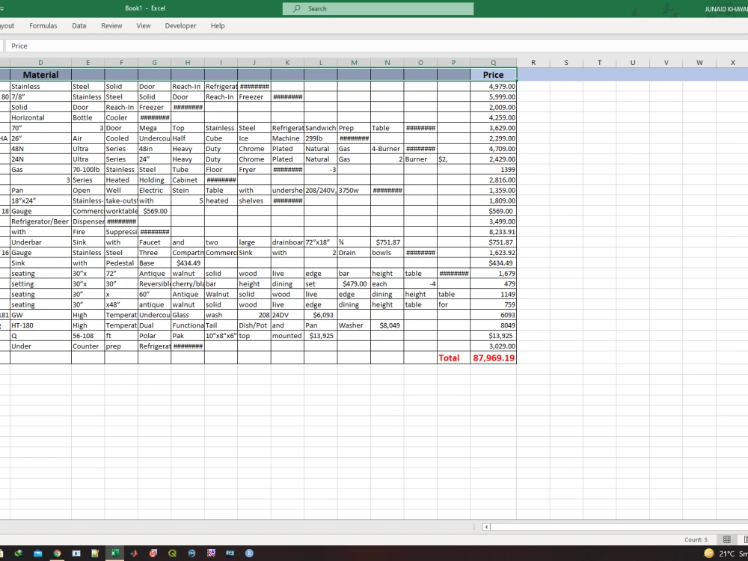Select column R header
Screen dimensions: 748x561
coord(533,63)
